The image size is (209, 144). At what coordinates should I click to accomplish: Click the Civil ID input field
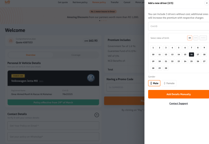tap(179, 26)
